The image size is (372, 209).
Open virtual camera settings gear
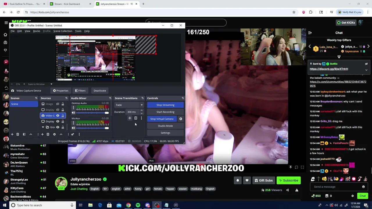point(181,119)
